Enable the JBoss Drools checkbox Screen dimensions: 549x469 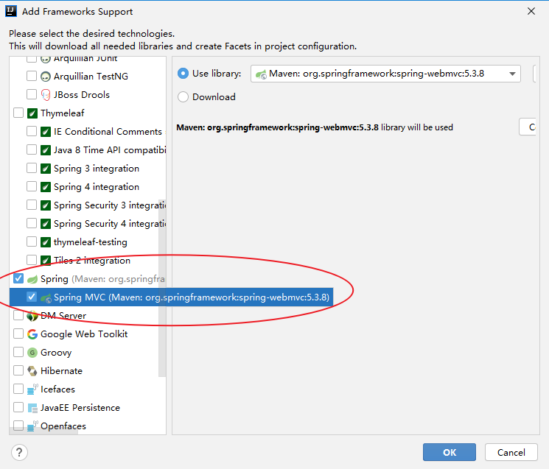32,94
